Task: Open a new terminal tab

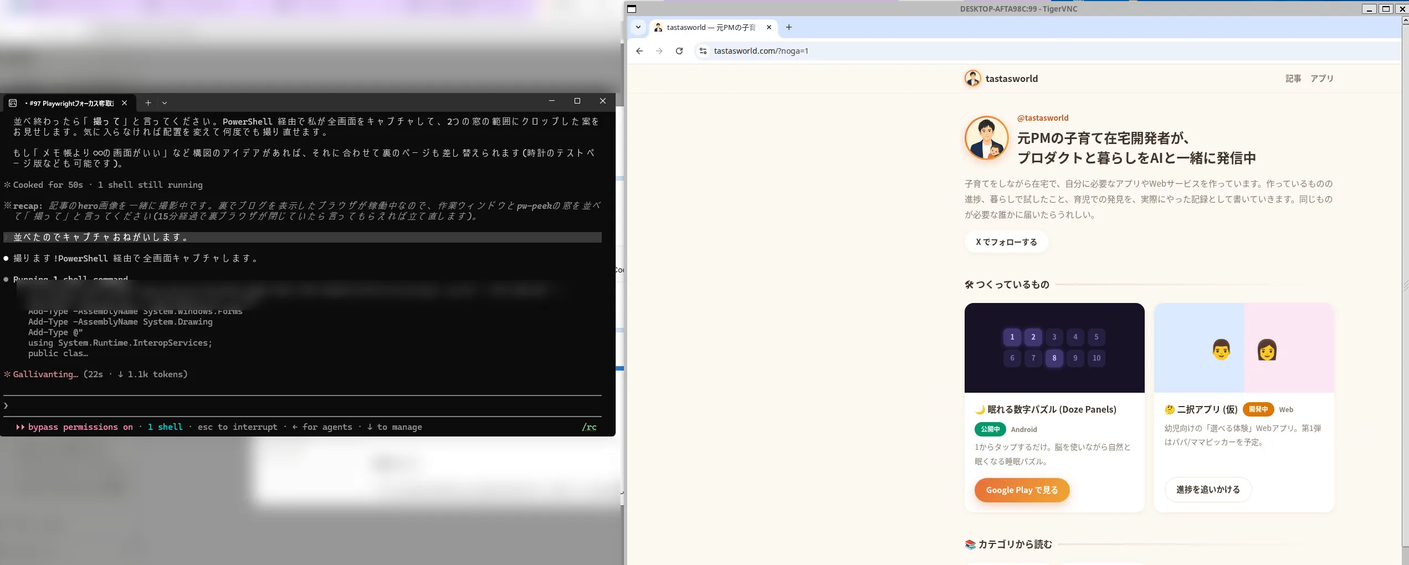Action: (148, 102)
